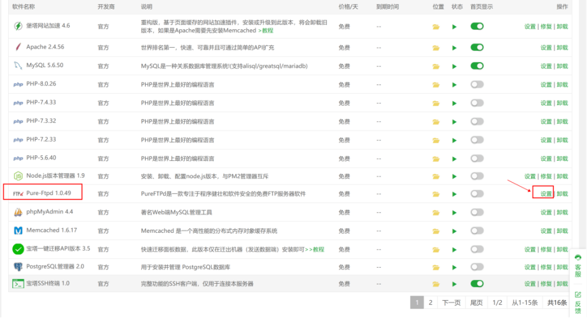This screenshot has width=587, height=318.
Task: Click status play icon for PHP-5.6.40
Action: click(x=454, y=159)
